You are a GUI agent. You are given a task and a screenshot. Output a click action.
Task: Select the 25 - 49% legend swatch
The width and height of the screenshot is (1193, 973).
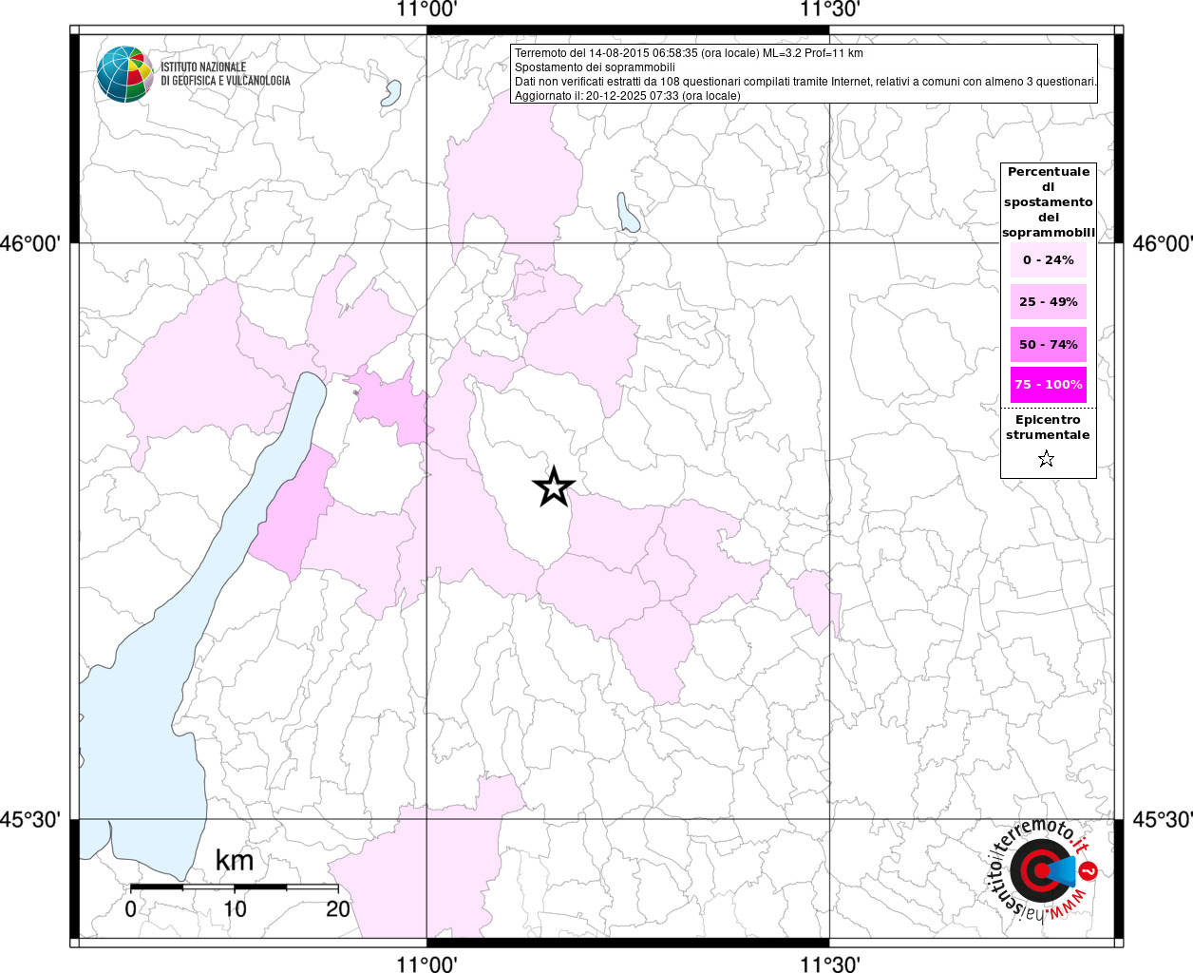pos(1049,301)
